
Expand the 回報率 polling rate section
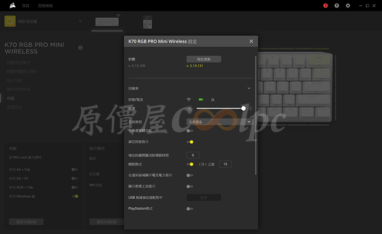[249, 88]
